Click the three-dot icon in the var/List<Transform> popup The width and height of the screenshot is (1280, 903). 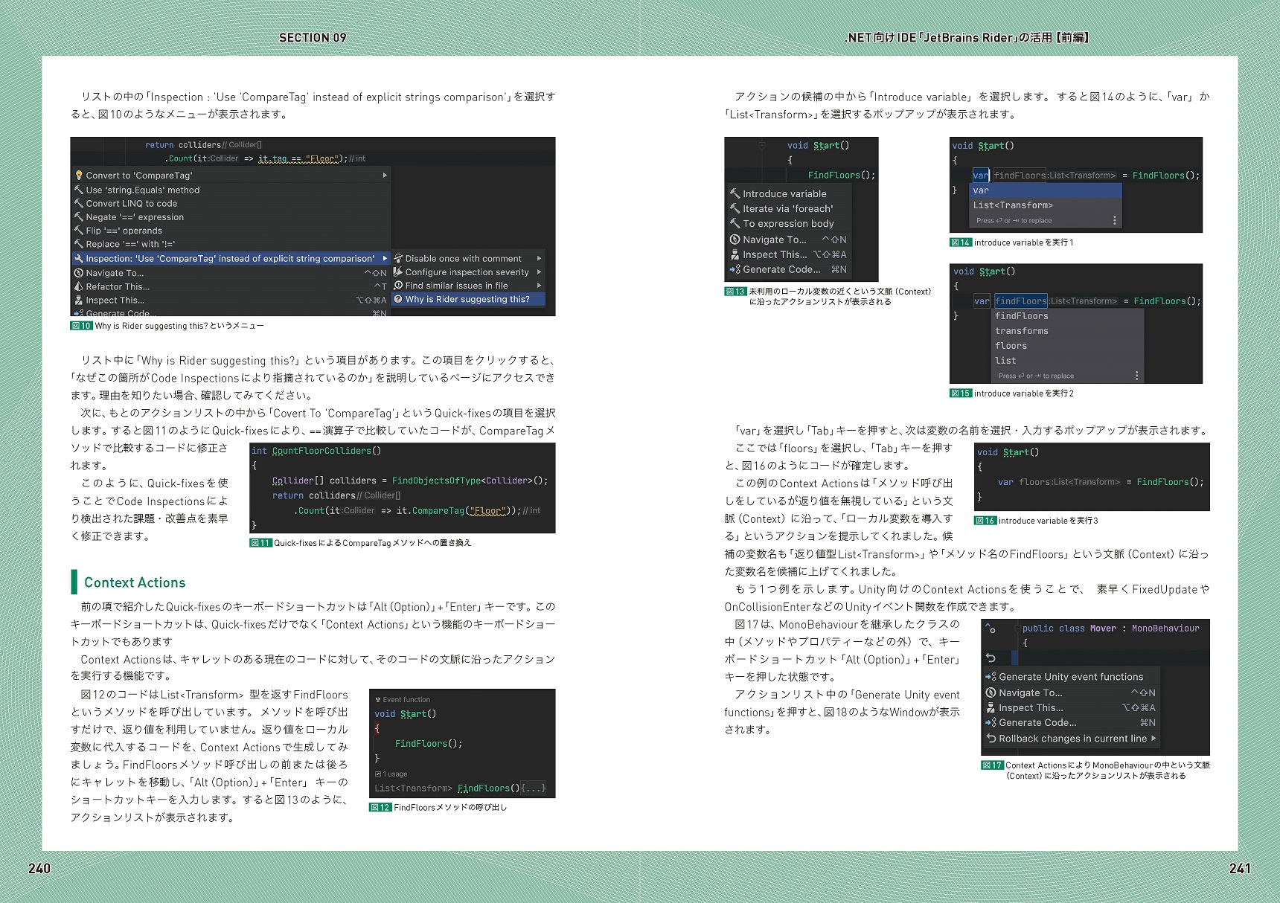pyautogui.click(x=1114, y=220)
